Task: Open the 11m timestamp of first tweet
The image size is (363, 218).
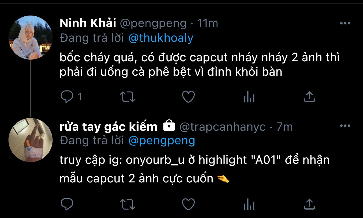Action: 208,23
